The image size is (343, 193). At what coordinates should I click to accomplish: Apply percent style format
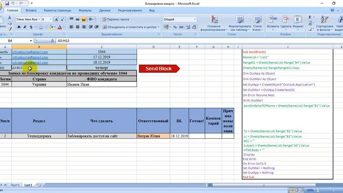(175, 27)
